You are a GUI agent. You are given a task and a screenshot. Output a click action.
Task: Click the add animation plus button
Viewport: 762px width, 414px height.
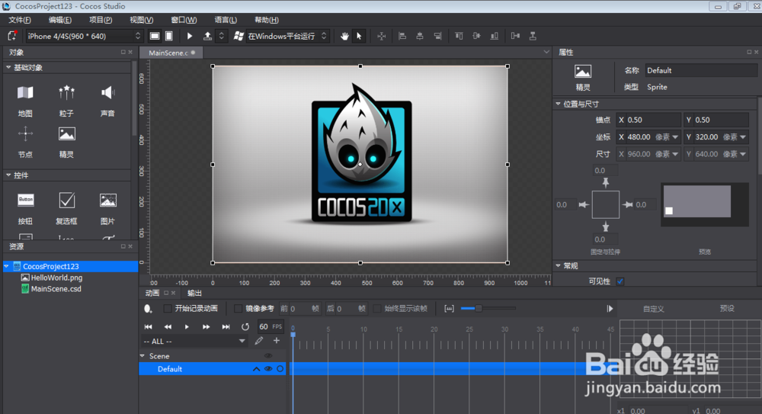[x=277, y=341]
